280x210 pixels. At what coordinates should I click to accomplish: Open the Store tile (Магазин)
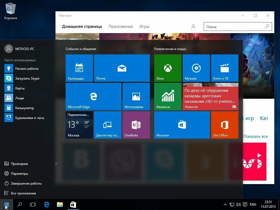click(x=182, y=125)
